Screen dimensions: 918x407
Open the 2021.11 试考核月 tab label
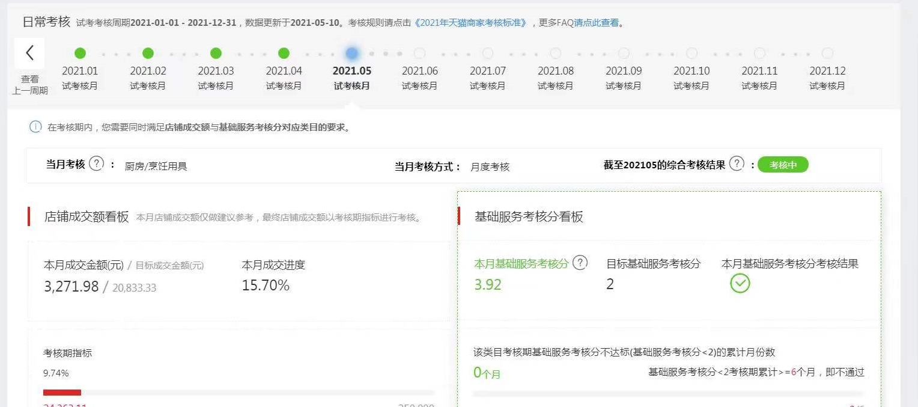tap(759, 78)
